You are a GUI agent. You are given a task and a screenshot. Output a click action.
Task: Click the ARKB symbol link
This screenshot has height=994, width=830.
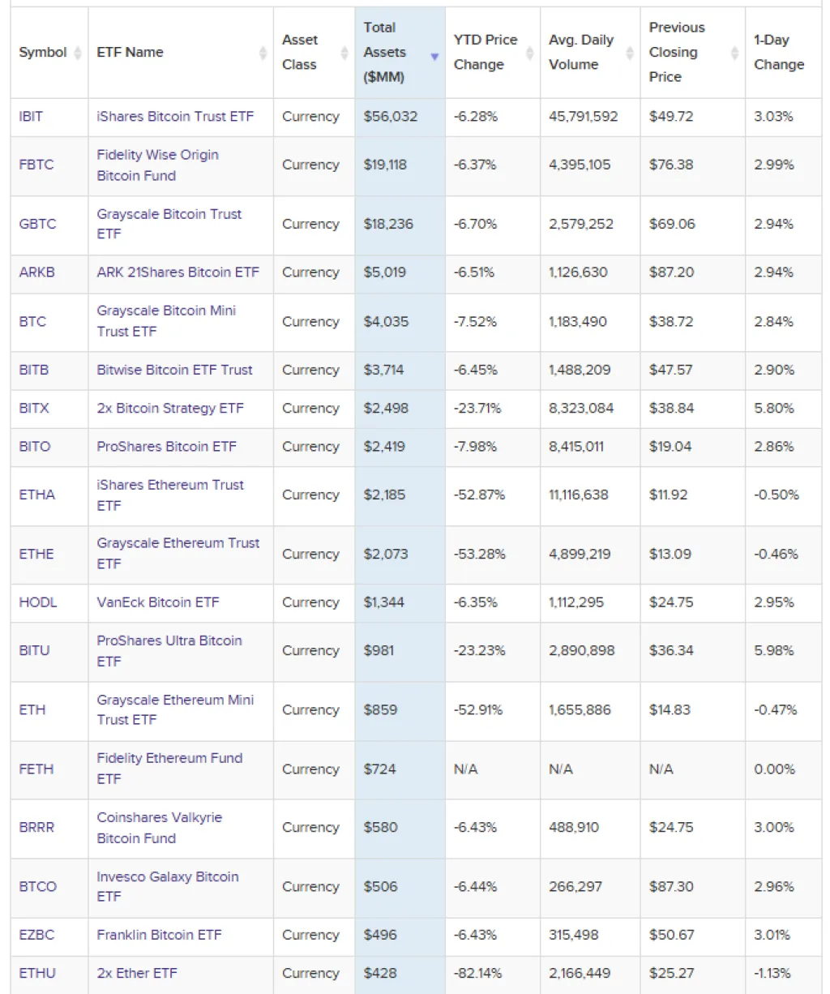pyautogui.click(x=37, y=272)
